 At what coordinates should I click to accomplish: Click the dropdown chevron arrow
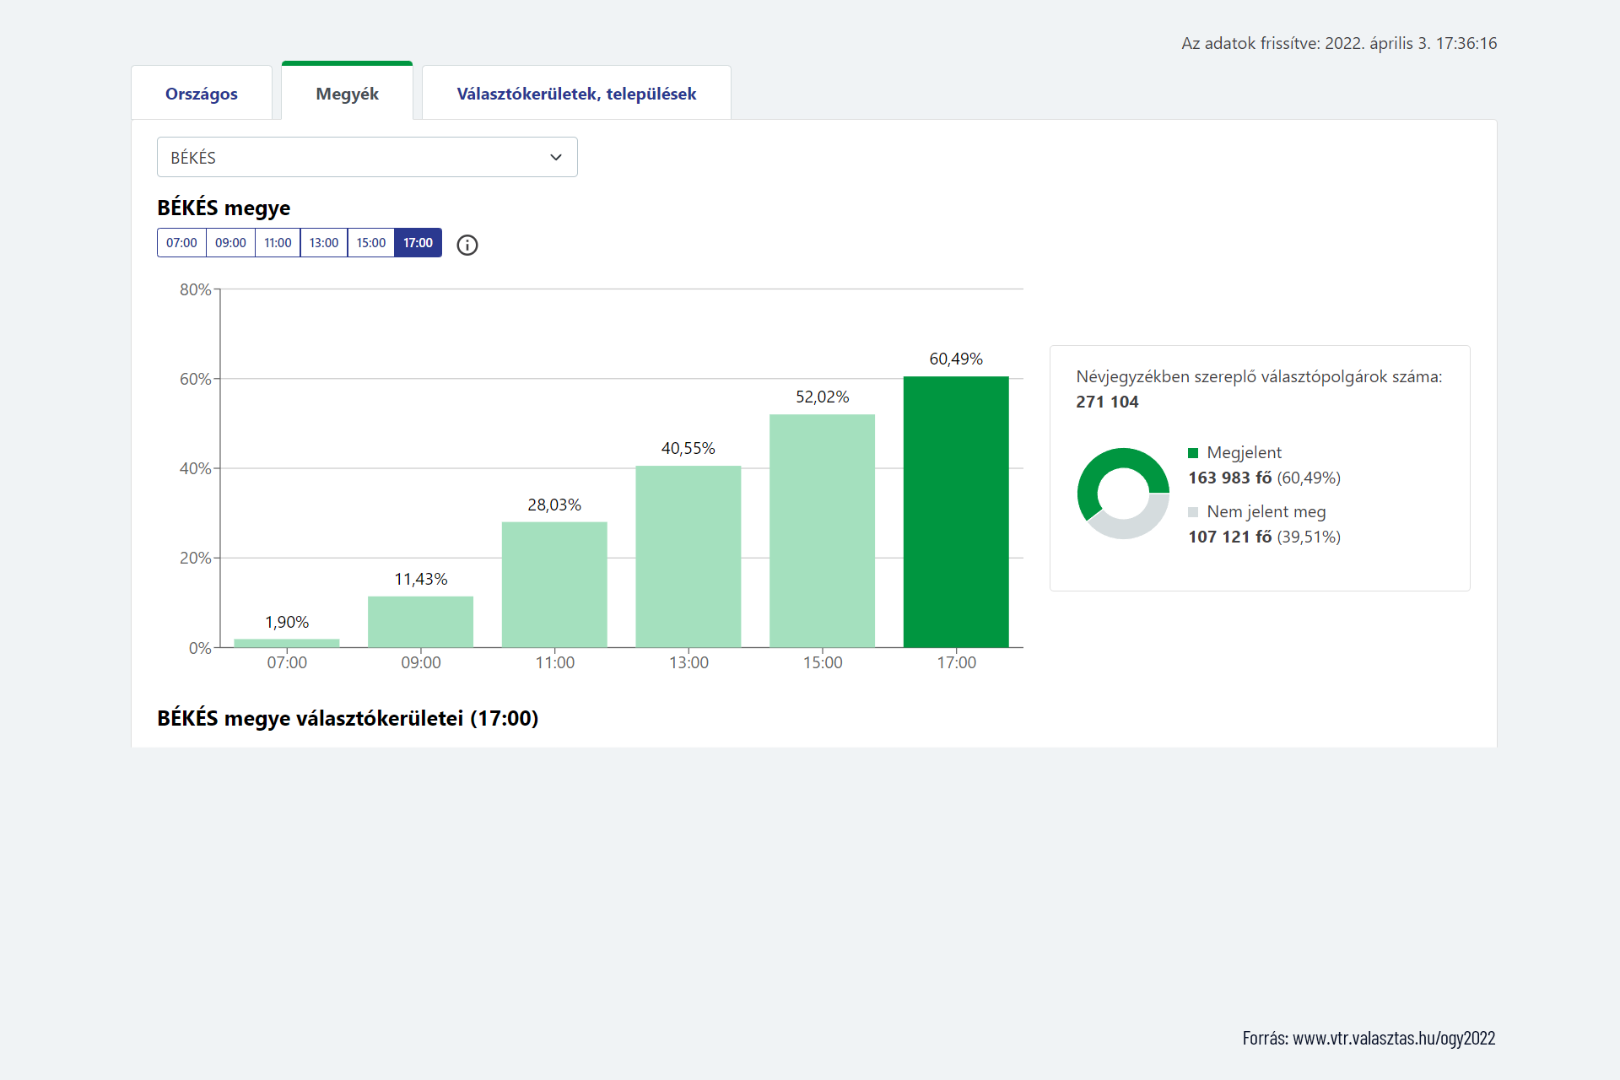pos(555,158)
